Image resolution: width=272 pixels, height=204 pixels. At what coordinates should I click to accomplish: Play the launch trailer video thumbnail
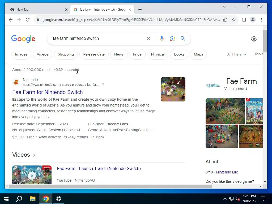pyautogui.click(x=32, y=175)
